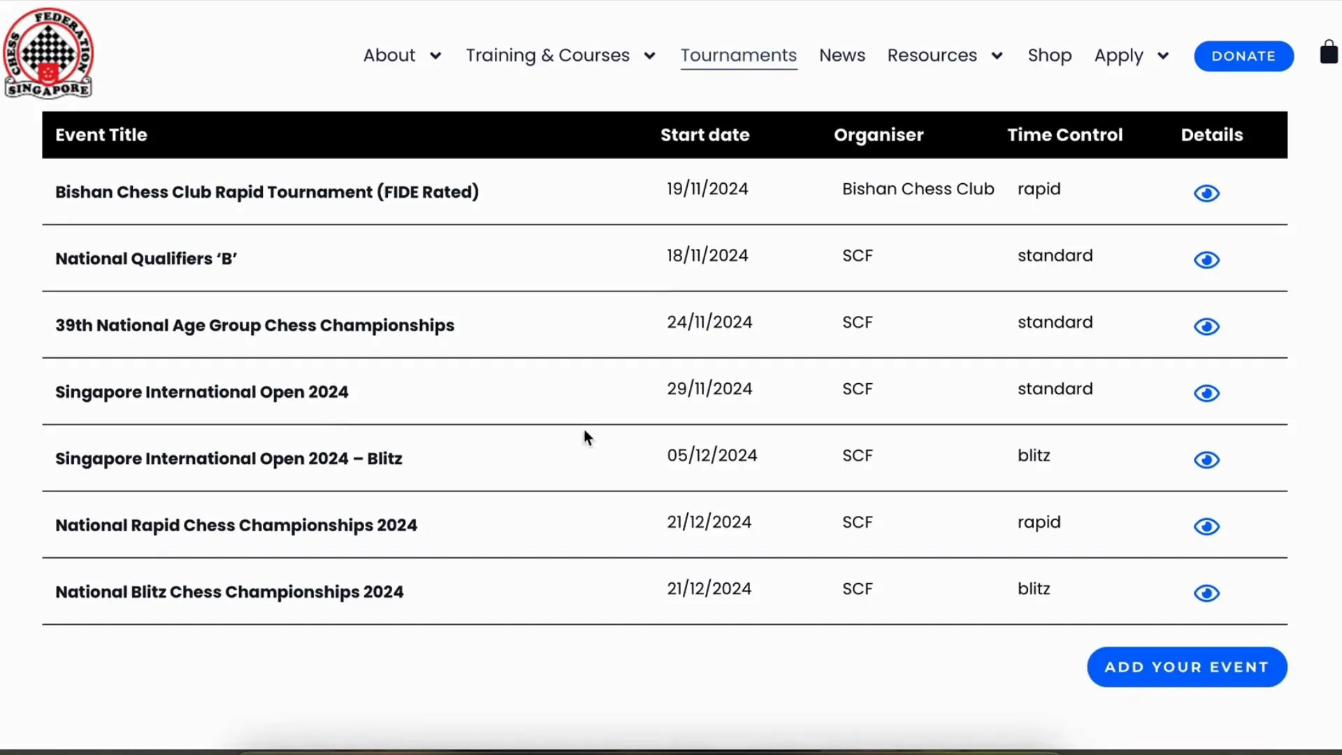The width and height of the screenshot is (1342, 755).
Task: Open the Shop page link
Action: (1049, 55)
